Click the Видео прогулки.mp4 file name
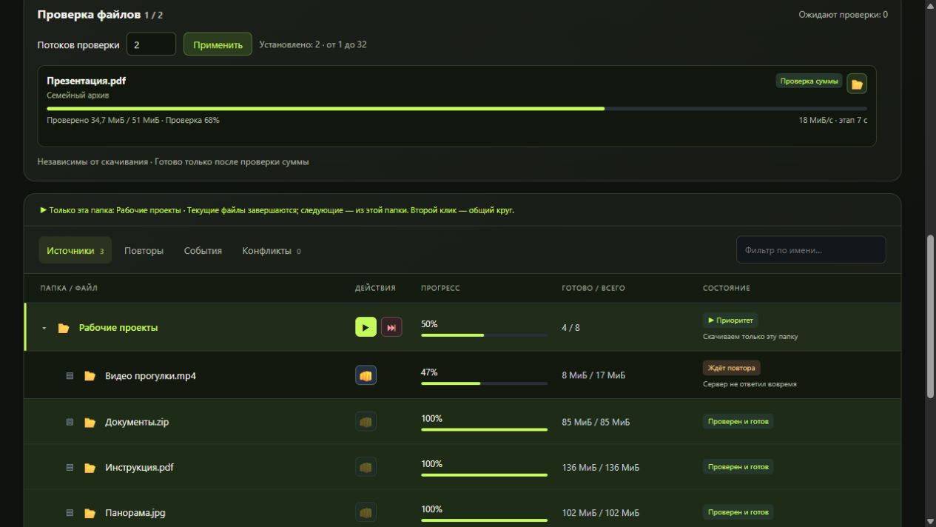 [150, 376]
